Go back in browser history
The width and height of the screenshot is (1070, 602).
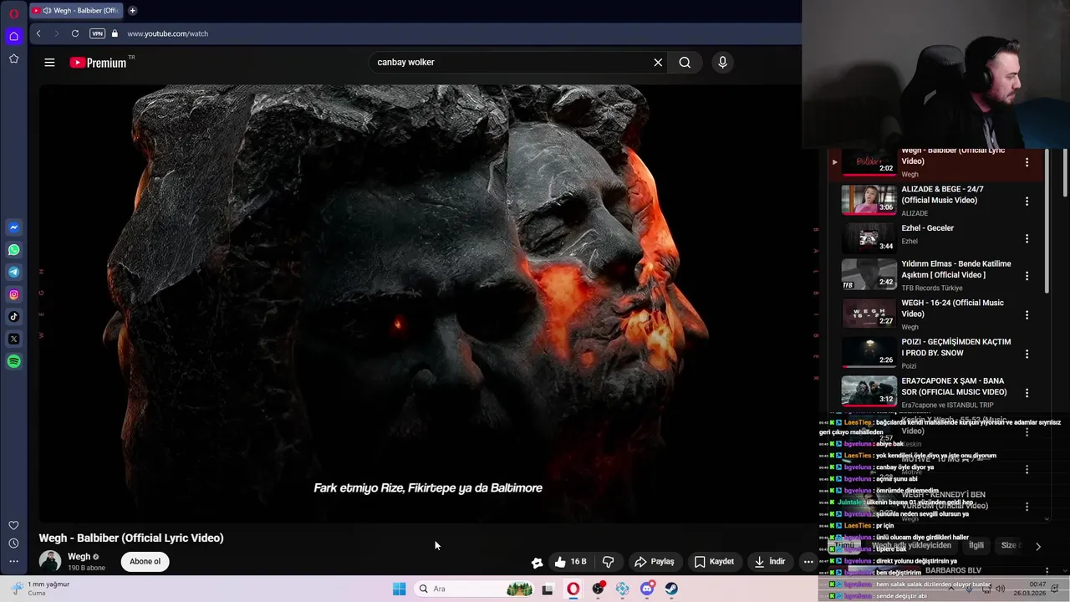(x=38, y=33)
